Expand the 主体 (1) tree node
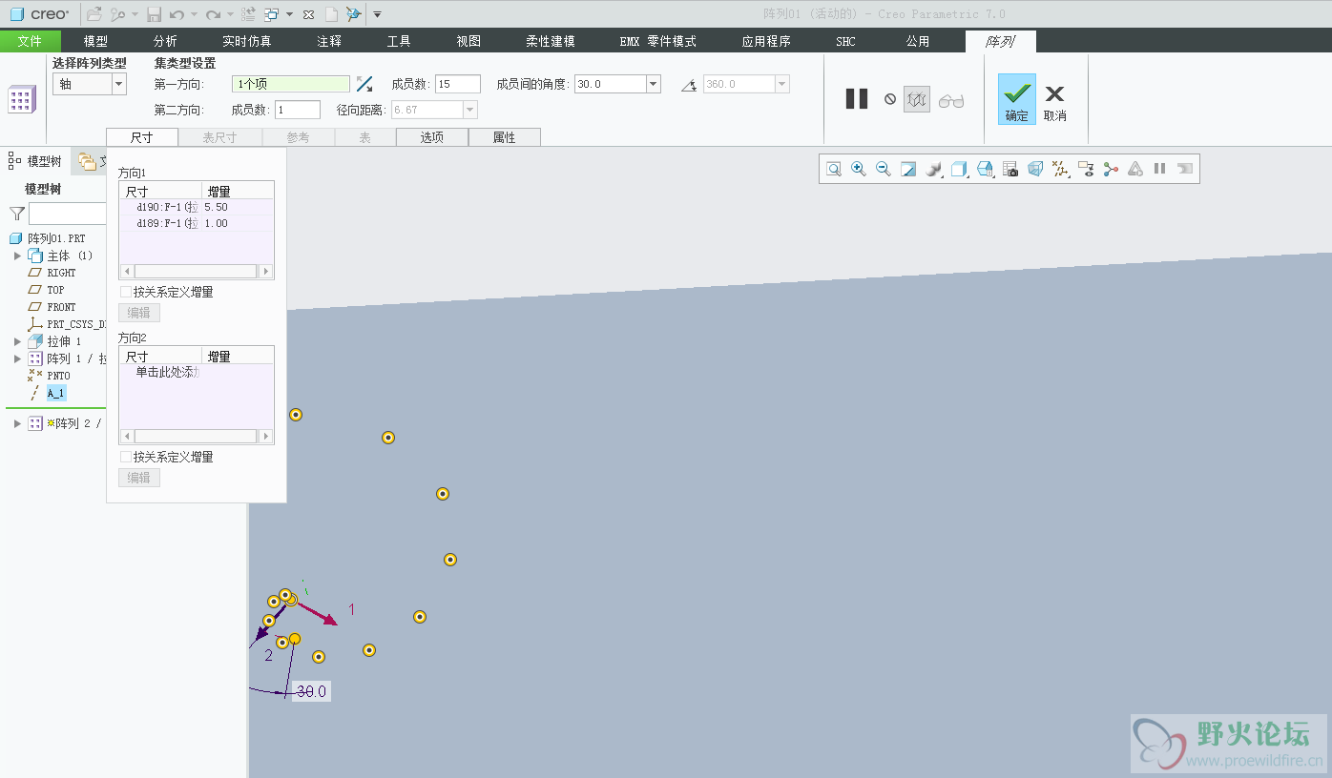The width and height of the screenshot is (1332, 778). [17, 256]
